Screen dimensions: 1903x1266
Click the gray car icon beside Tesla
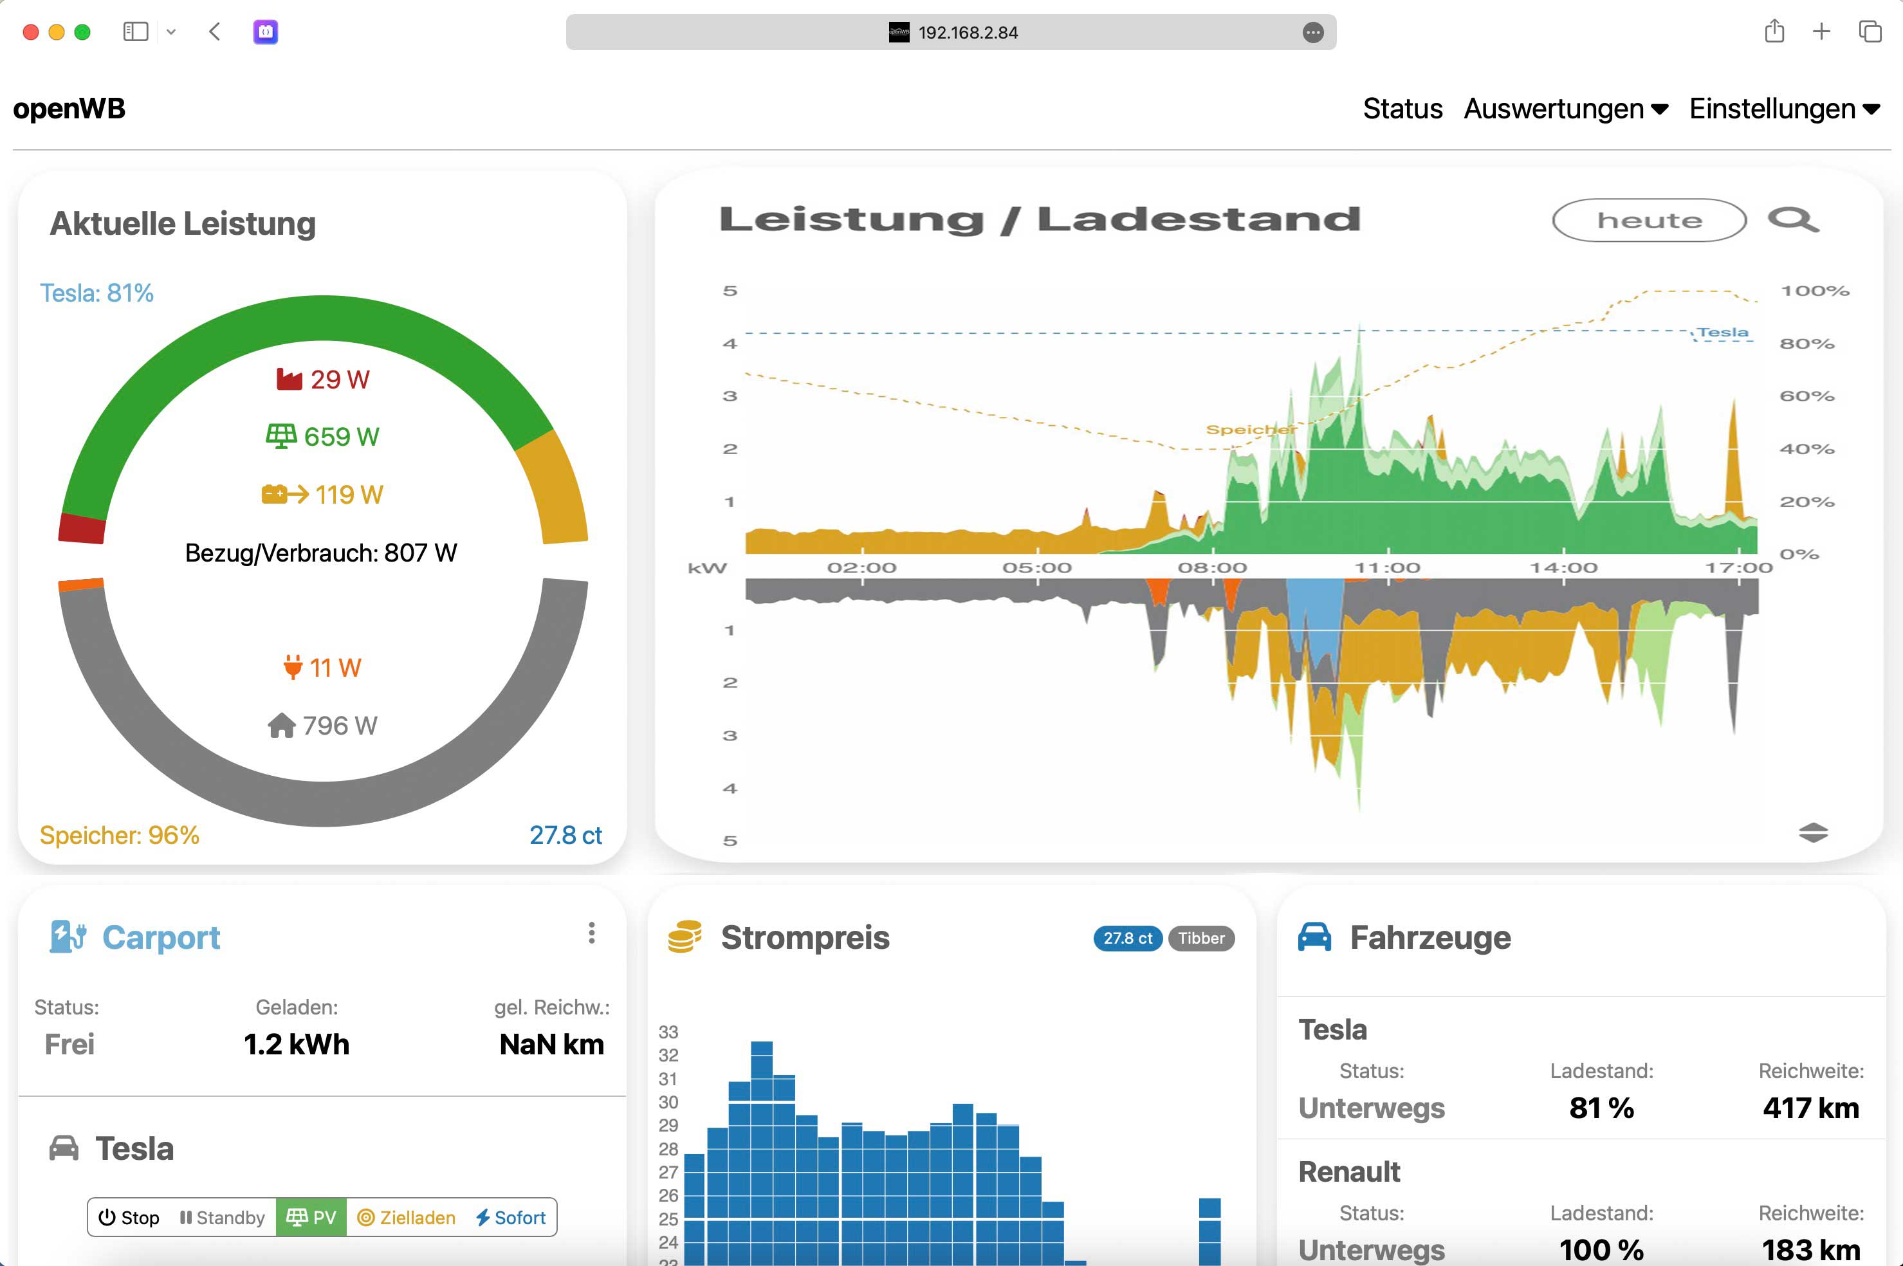click(x=64, y=1148)
